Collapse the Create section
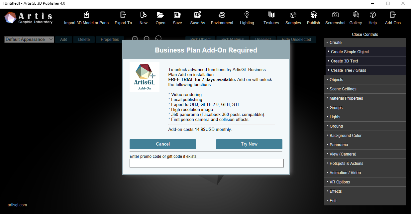The image size is (411, 214). pyautogui.click(x=365, y=43)
